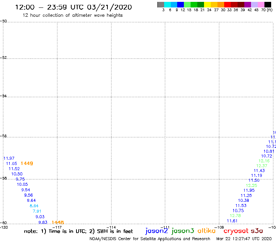Viewport: 276px width, 242px height.
Task: Click wave height reading 11.25
Action: [x=246, y=195]
